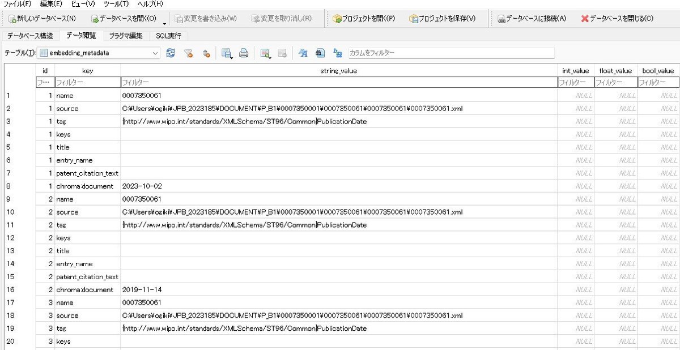Click プロジェクトを開く(P) button
680x350 pixels.
[x=364, y=18]
